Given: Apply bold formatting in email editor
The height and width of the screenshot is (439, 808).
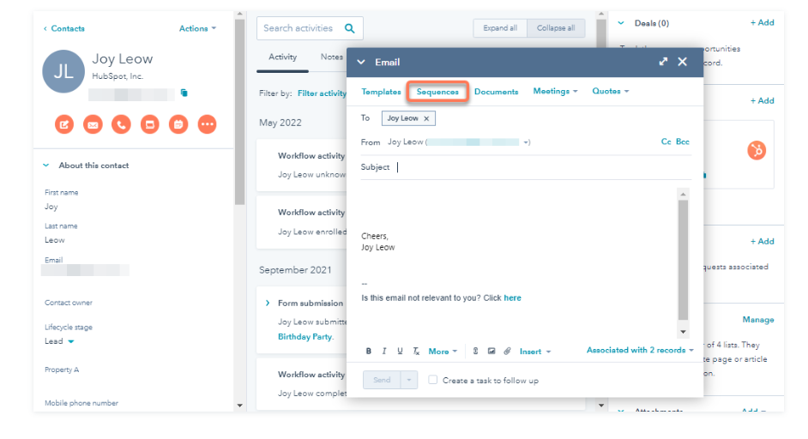Looking at the screenshot, I should point(369,351).
